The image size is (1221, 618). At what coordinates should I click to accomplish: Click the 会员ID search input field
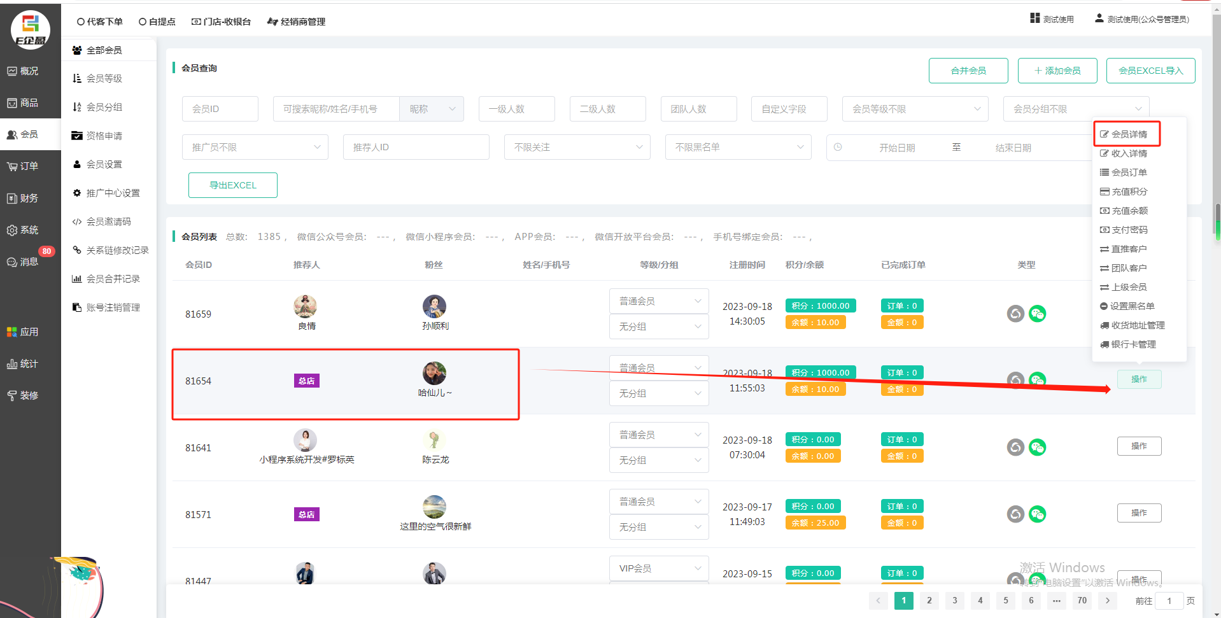[x=220, y=109]
